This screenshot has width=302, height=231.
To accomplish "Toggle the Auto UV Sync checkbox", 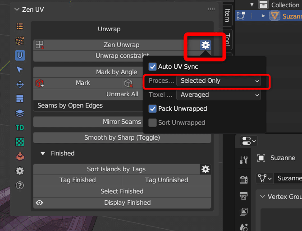I will tap(152, 66).
